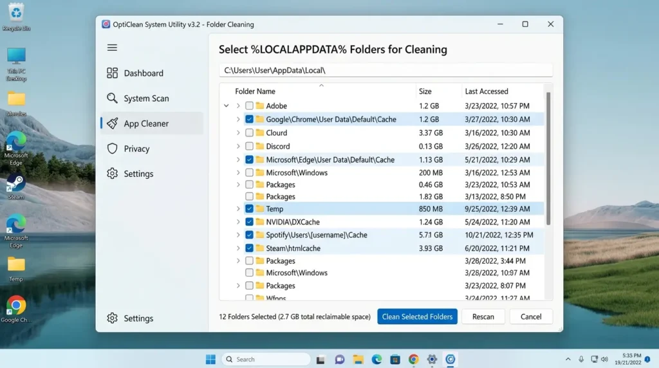This screenshot has height=368, width=659.
Task: Open the Microsoft Edge desktop shortcut above Steam
Action: tap(16, 149)
